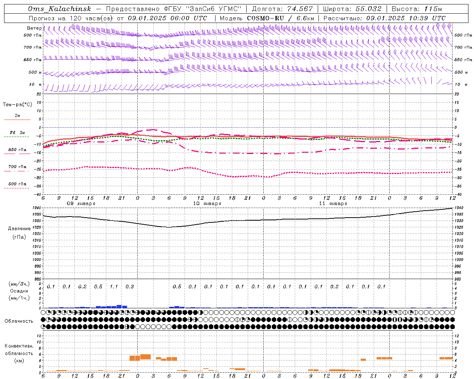This screenshot has width=474, height=379.
Task: Click the Прогноз на 120 часа(ов) text
Action: coord(71,18)
